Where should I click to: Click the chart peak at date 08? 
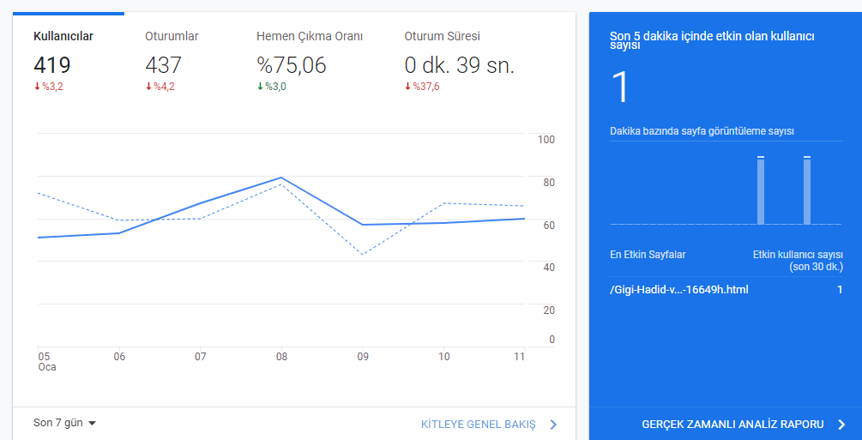point(281,178)
